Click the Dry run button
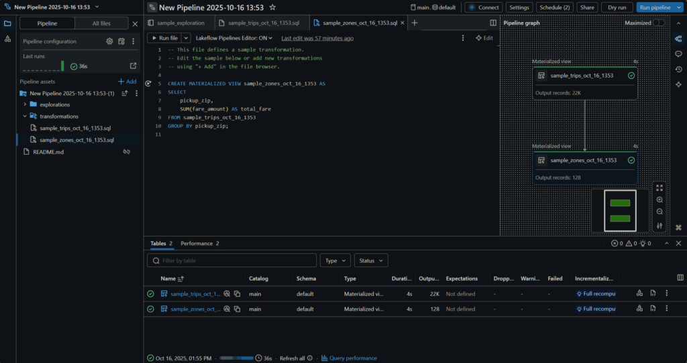This screenshot has height=363, width=687. (616, 7)
